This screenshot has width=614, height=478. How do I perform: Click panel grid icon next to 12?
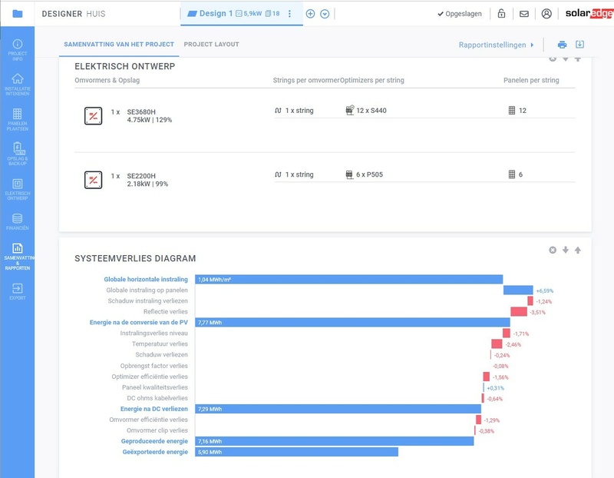pyautogui.click(x=512, y=111)
